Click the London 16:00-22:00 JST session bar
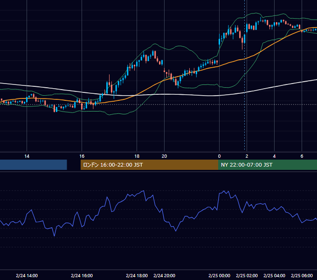This screenshot has height=280, width=317. coord(149,165)
